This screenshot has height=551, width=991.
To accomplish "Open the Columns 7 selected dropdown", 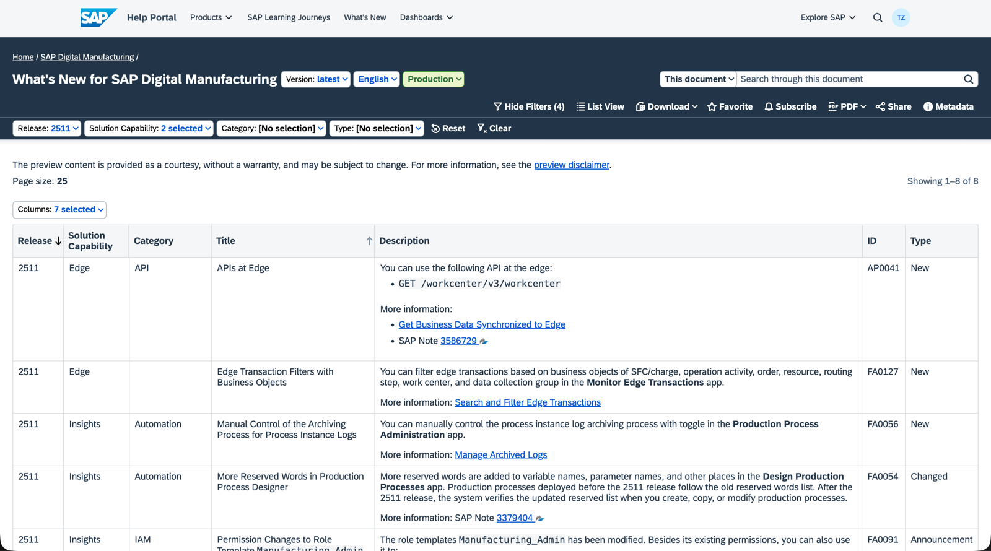I will click(x=59, y=210).
